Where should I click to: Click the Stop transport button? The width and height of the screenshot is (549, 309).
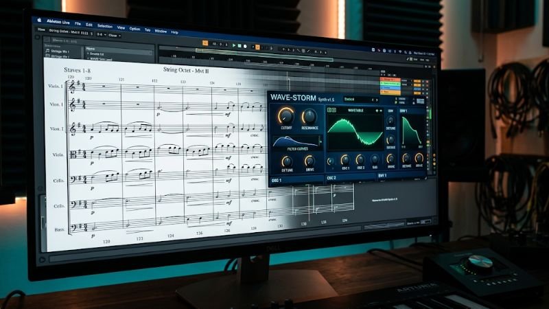click(x=240, y=45)
